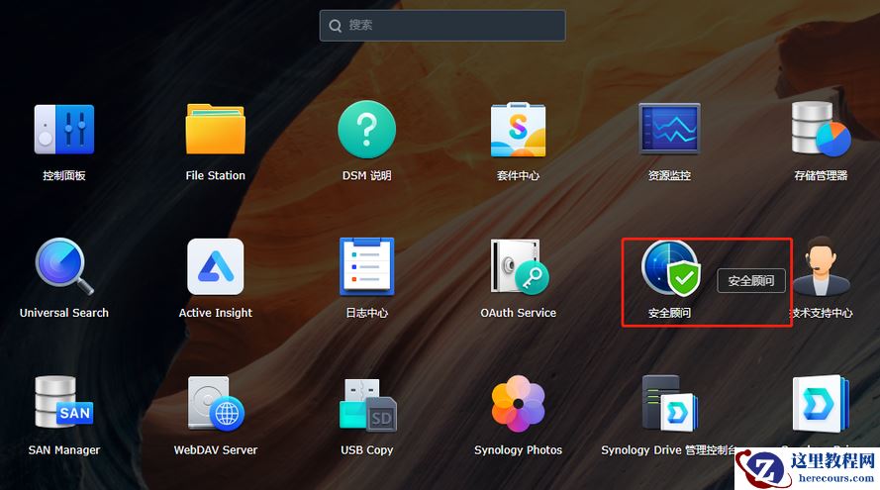Click the SAN Manager text label
The height and width of the screenshot is (490, 880).
[64, 450]
